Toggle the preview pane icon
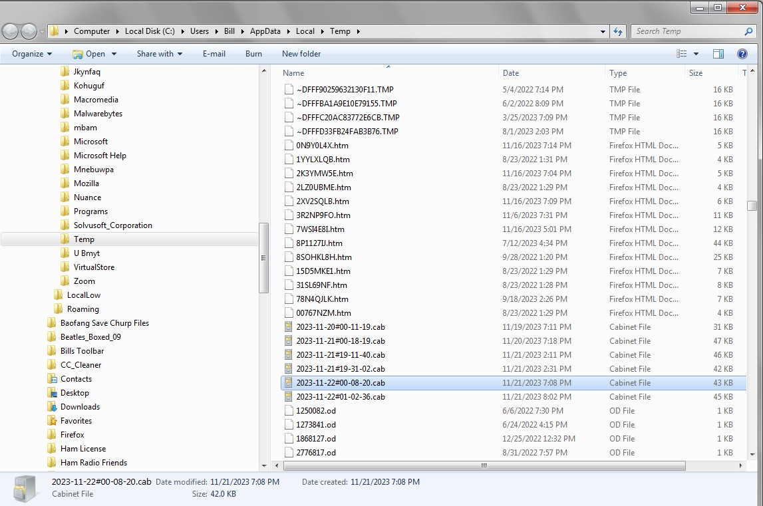Viewport: 763px width, 506px height. point(718,54)
